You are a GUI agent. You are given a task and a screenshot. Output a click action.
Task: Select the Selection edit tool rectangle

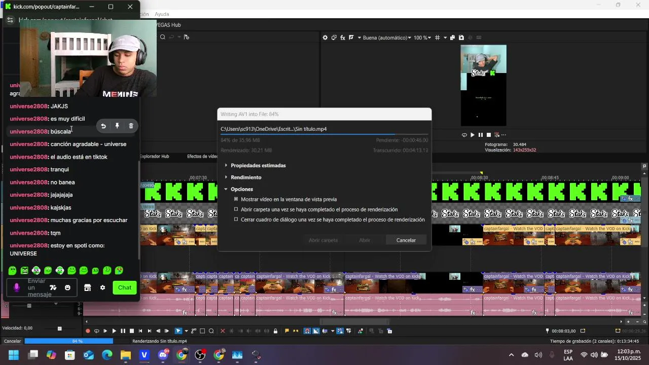coord(202,331)
